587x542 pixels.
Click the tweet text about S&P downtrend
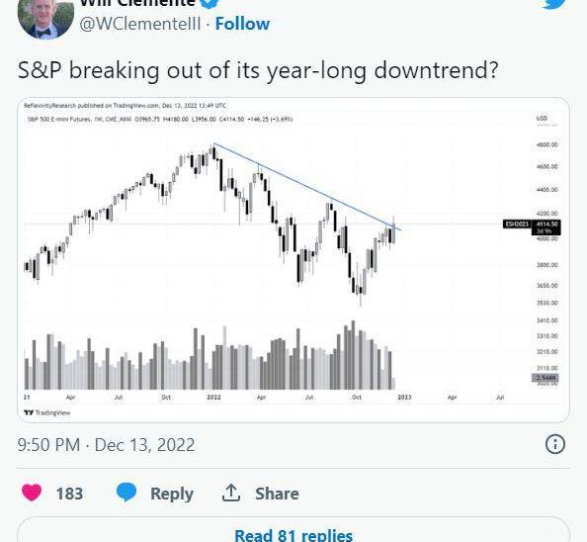[x=258, y=70]
